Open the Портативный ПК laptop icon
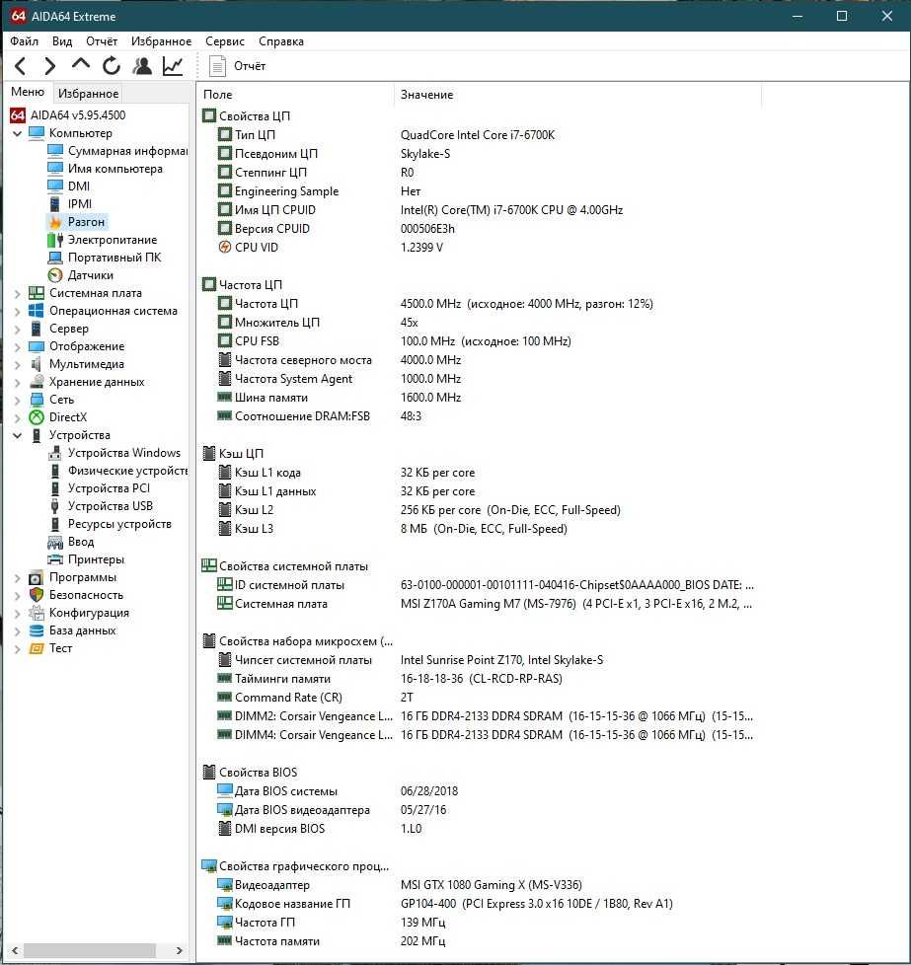 55,258
